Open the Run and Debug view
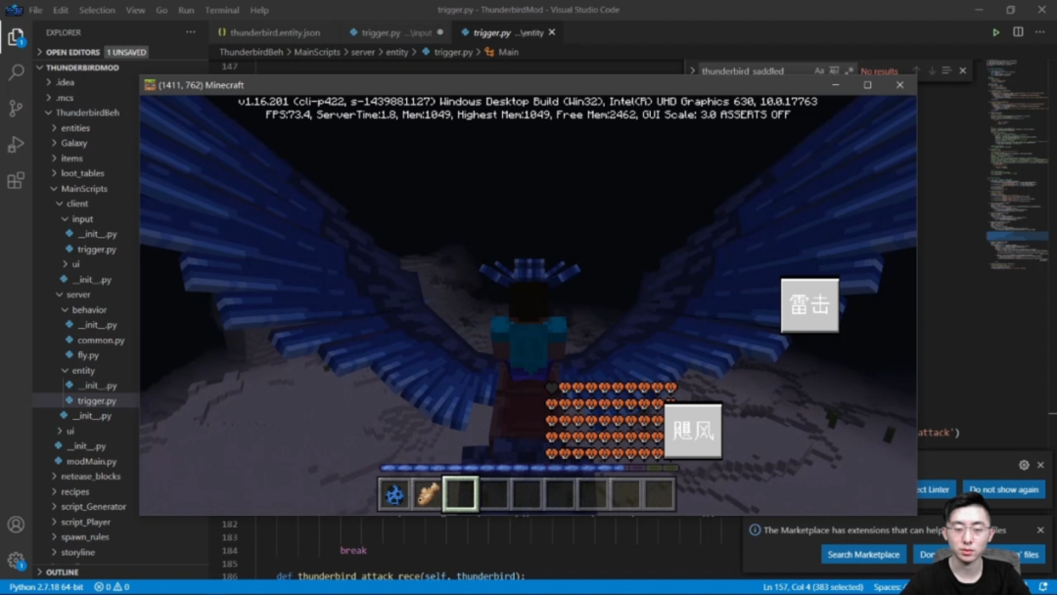This screenshot has width=1057, height=595. [x=16, y=144]
